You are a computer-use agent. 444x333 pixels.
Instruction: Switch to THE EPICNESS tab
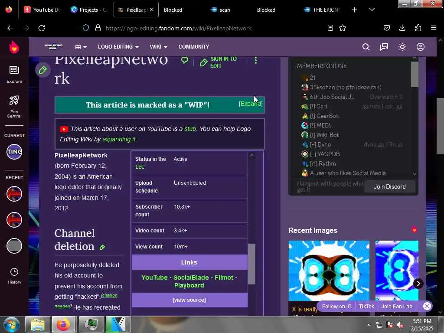point(322,10)
